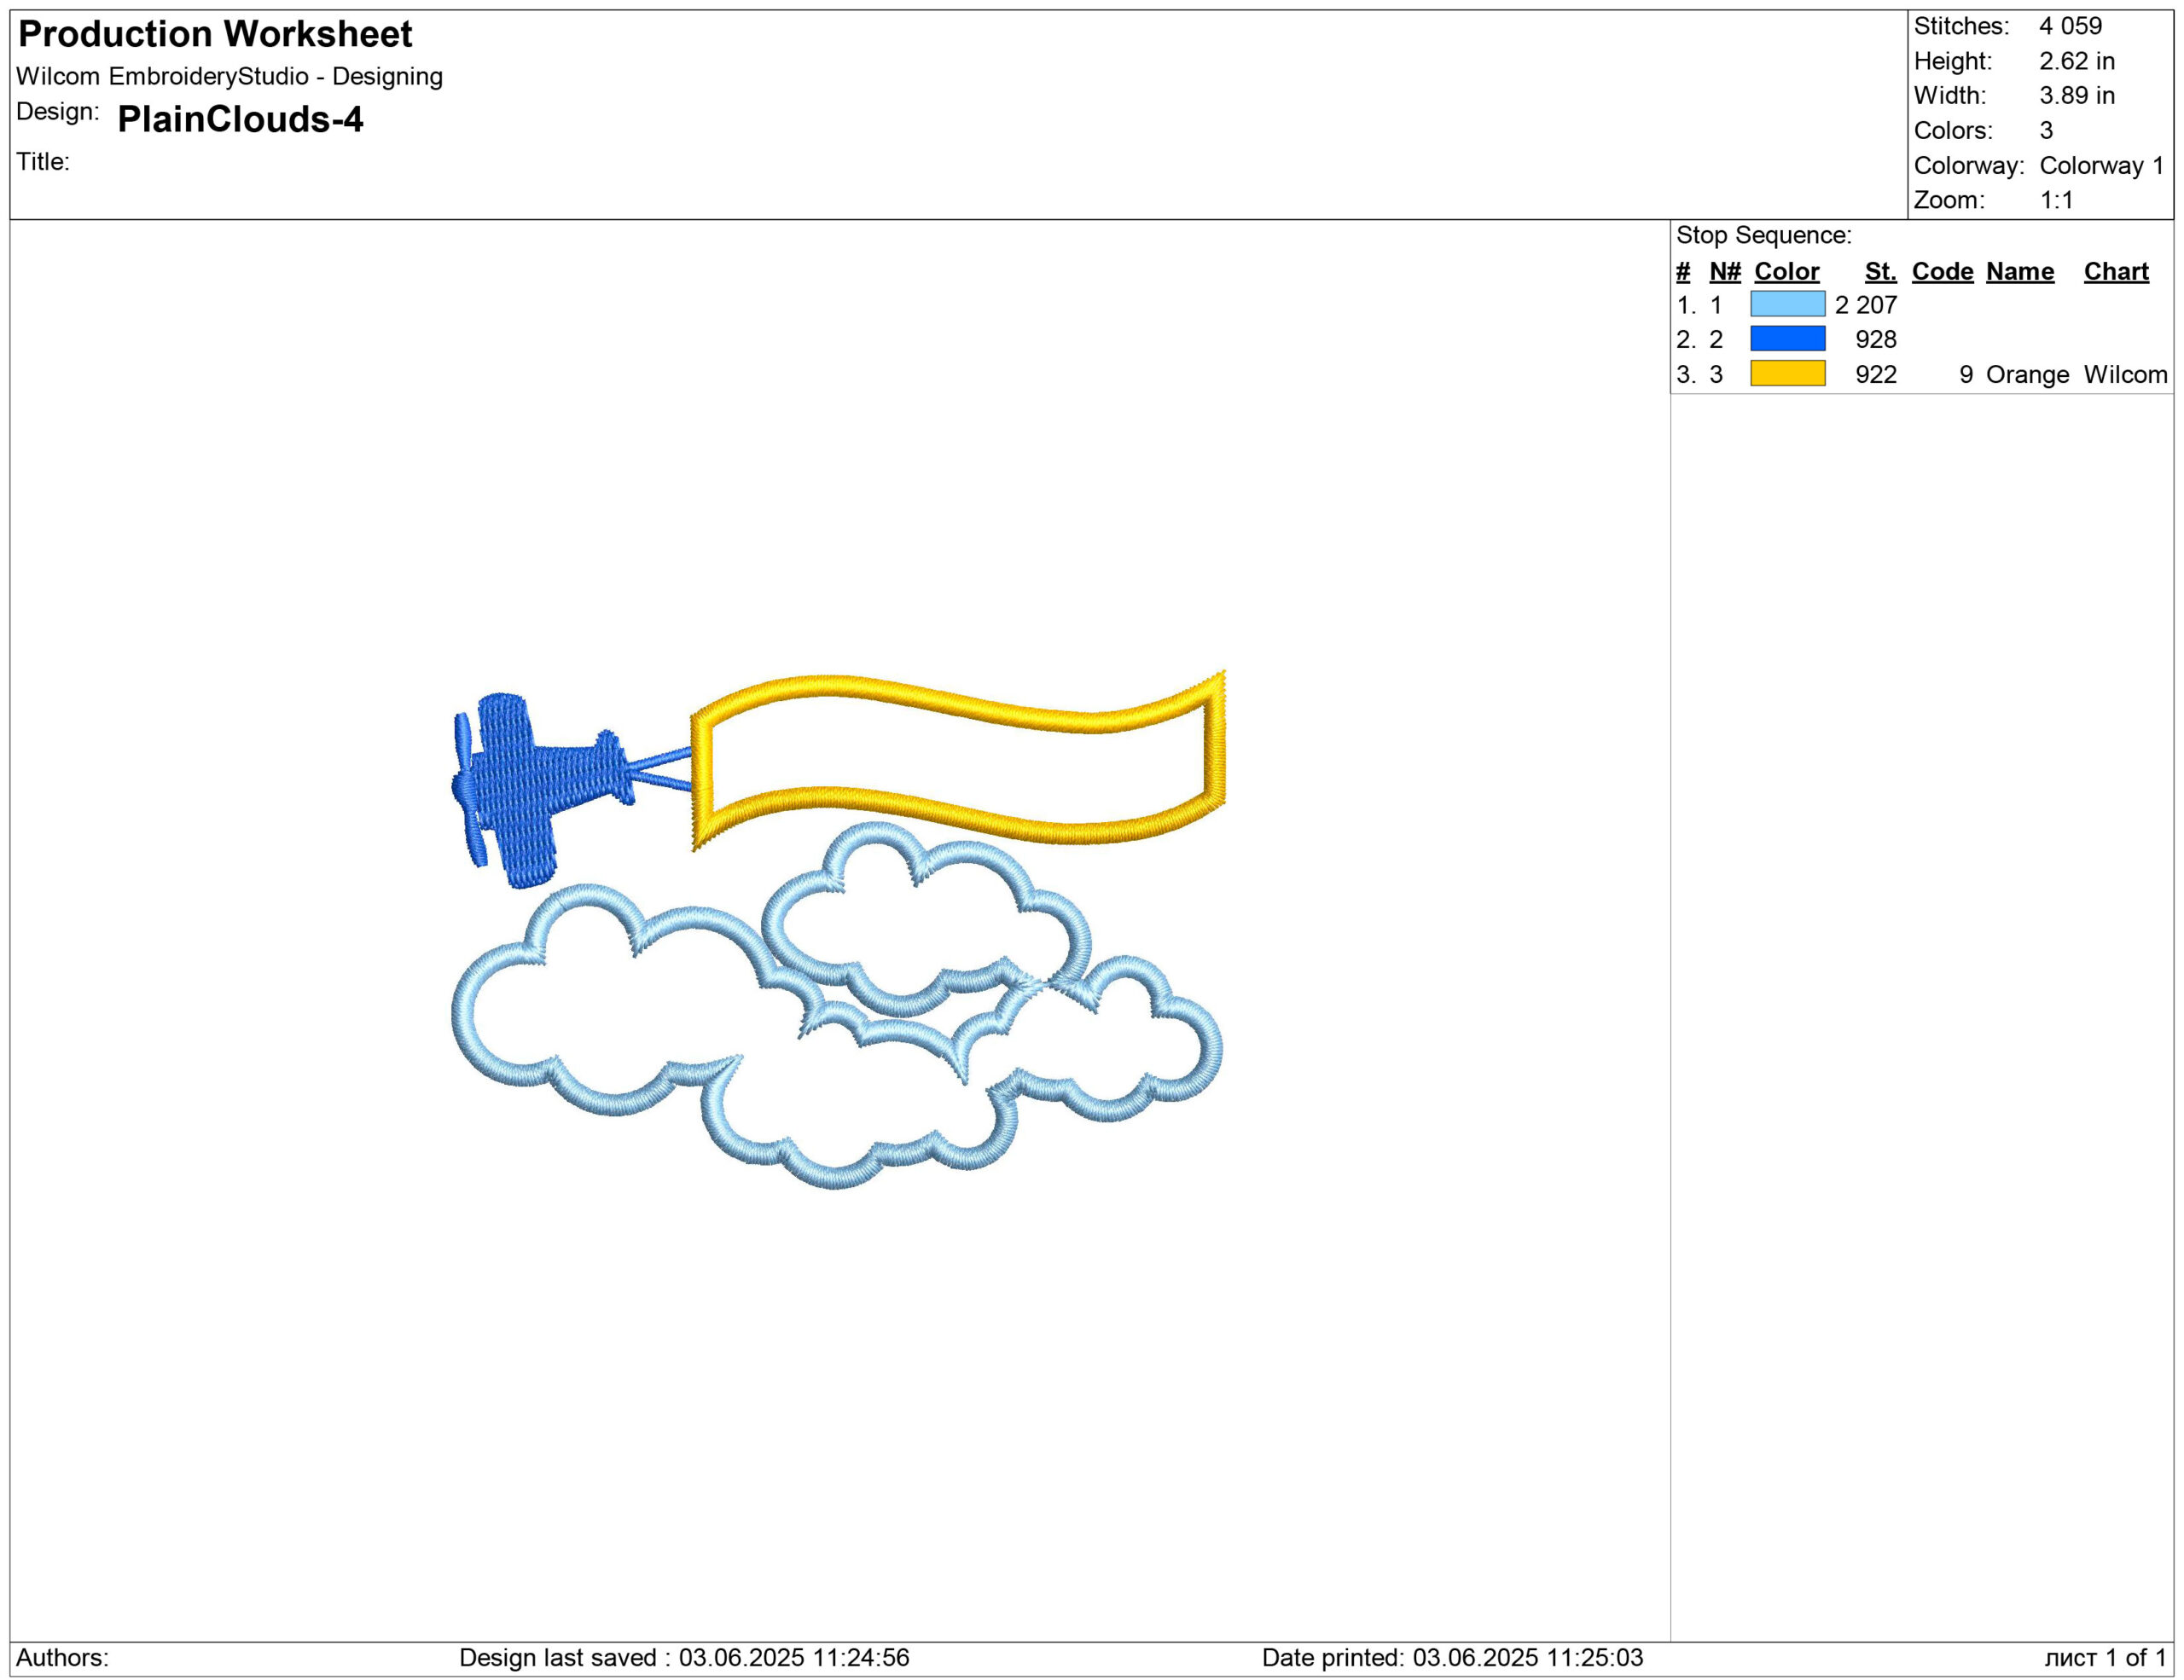2184x1680 pixels.
Task: Click the Stop Sequence label
Action: click(x=1763, y=235)
